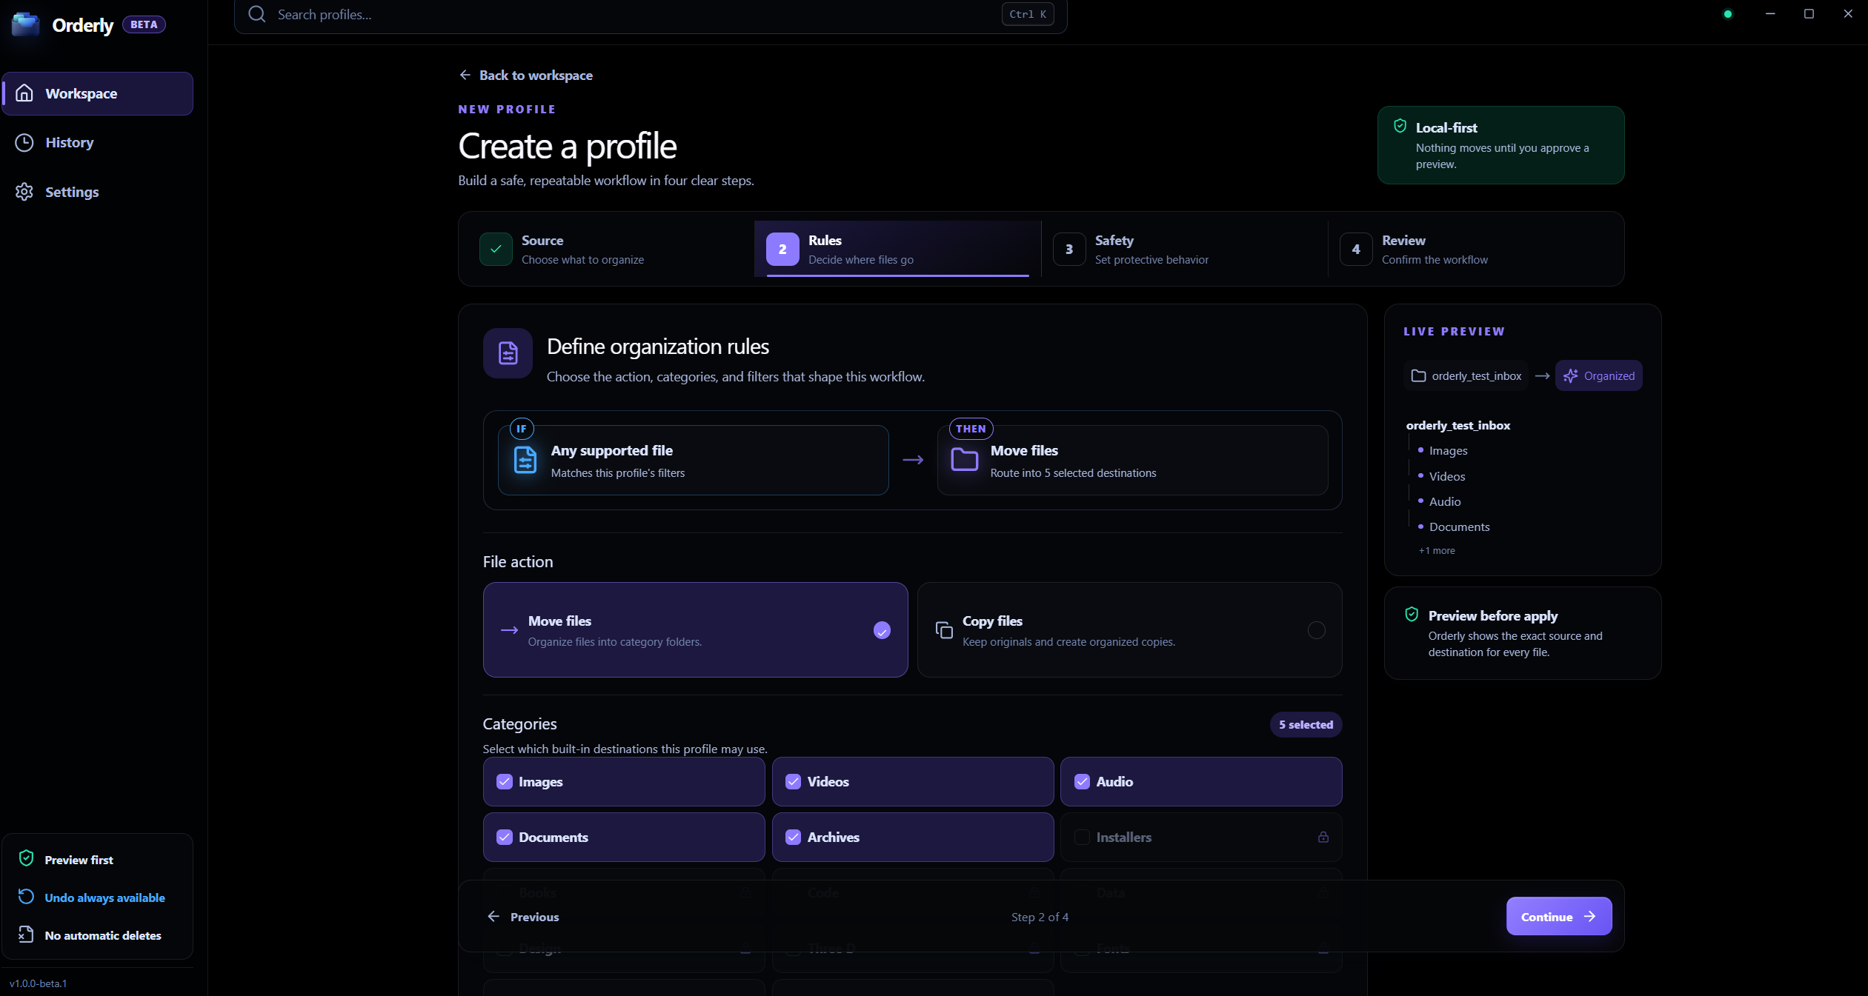Screen dimensions: 1868x996
Task: Click the Workspace home icon
Action: tap(24, 93)
